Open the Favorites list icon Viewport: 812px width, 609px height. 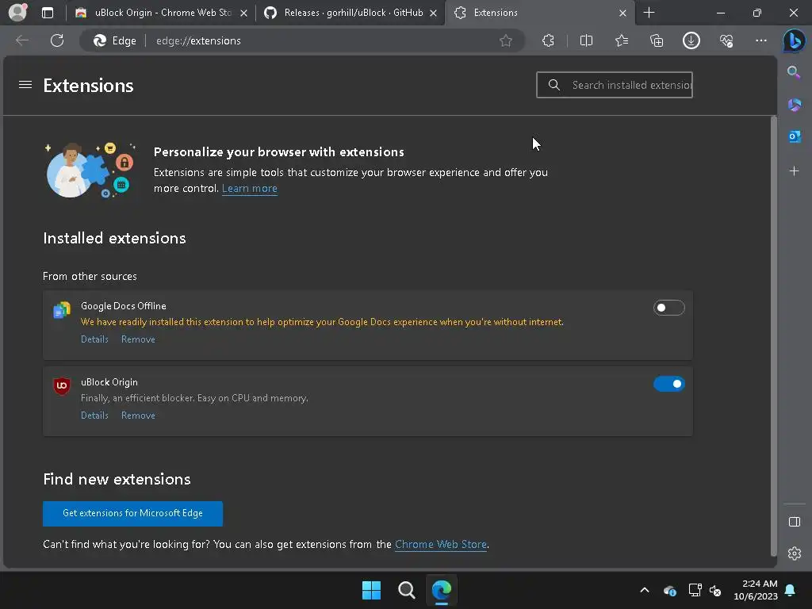point(622,40)
